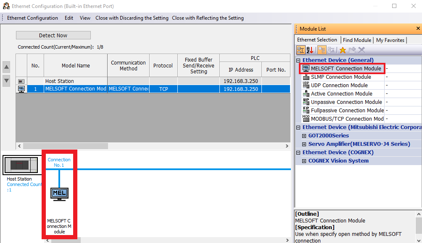Image resolution: width=422 pixels, height=243 pixels.
Task: Click the Connection No.1 label in diagram
Action: coord(59,162)
